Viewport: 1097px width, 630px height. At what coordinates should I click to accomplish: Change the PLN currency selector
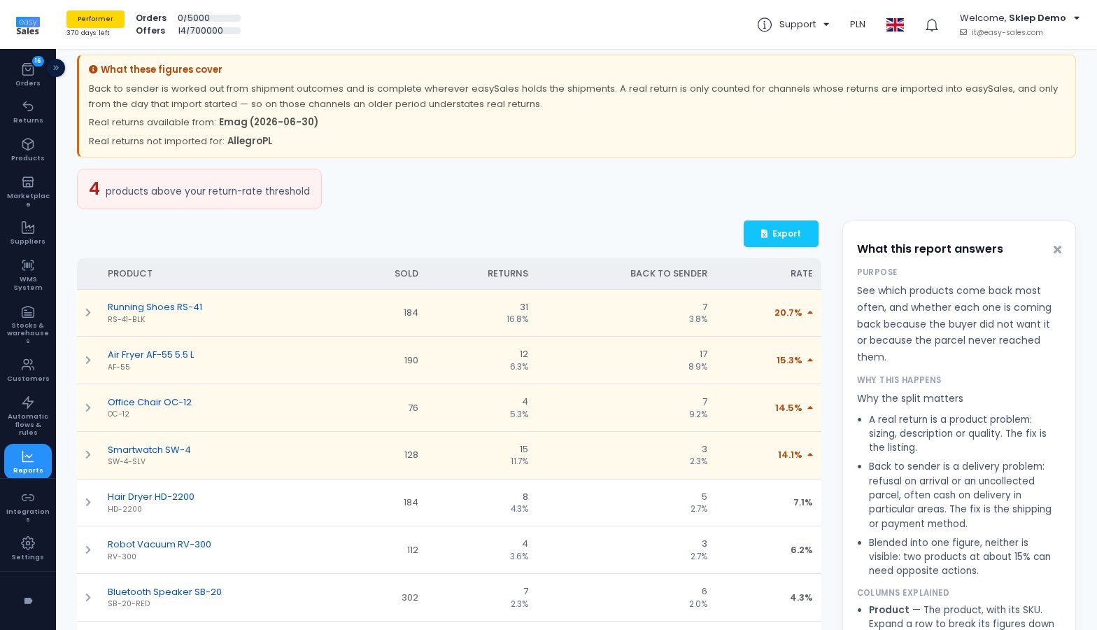(x=858, y=24)
